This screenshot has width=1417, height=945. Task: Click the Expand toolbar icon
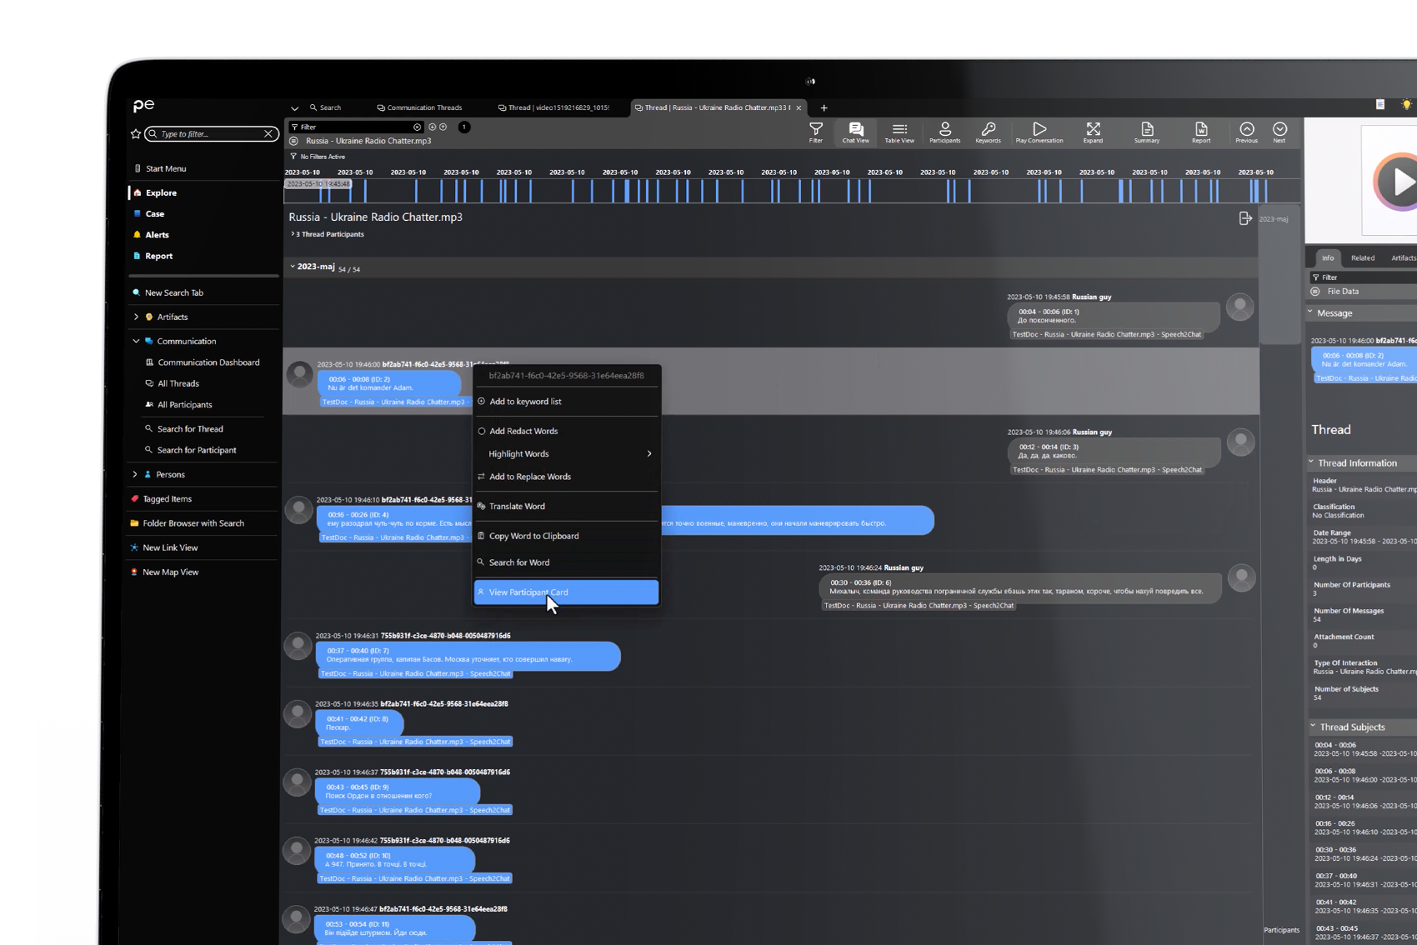pyautogui.click(x=1093, y=130)
